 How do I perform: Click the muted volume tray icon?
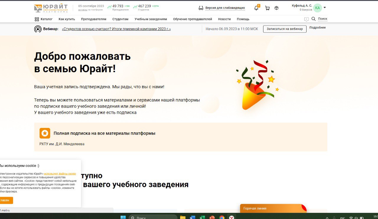pos(356,218)
